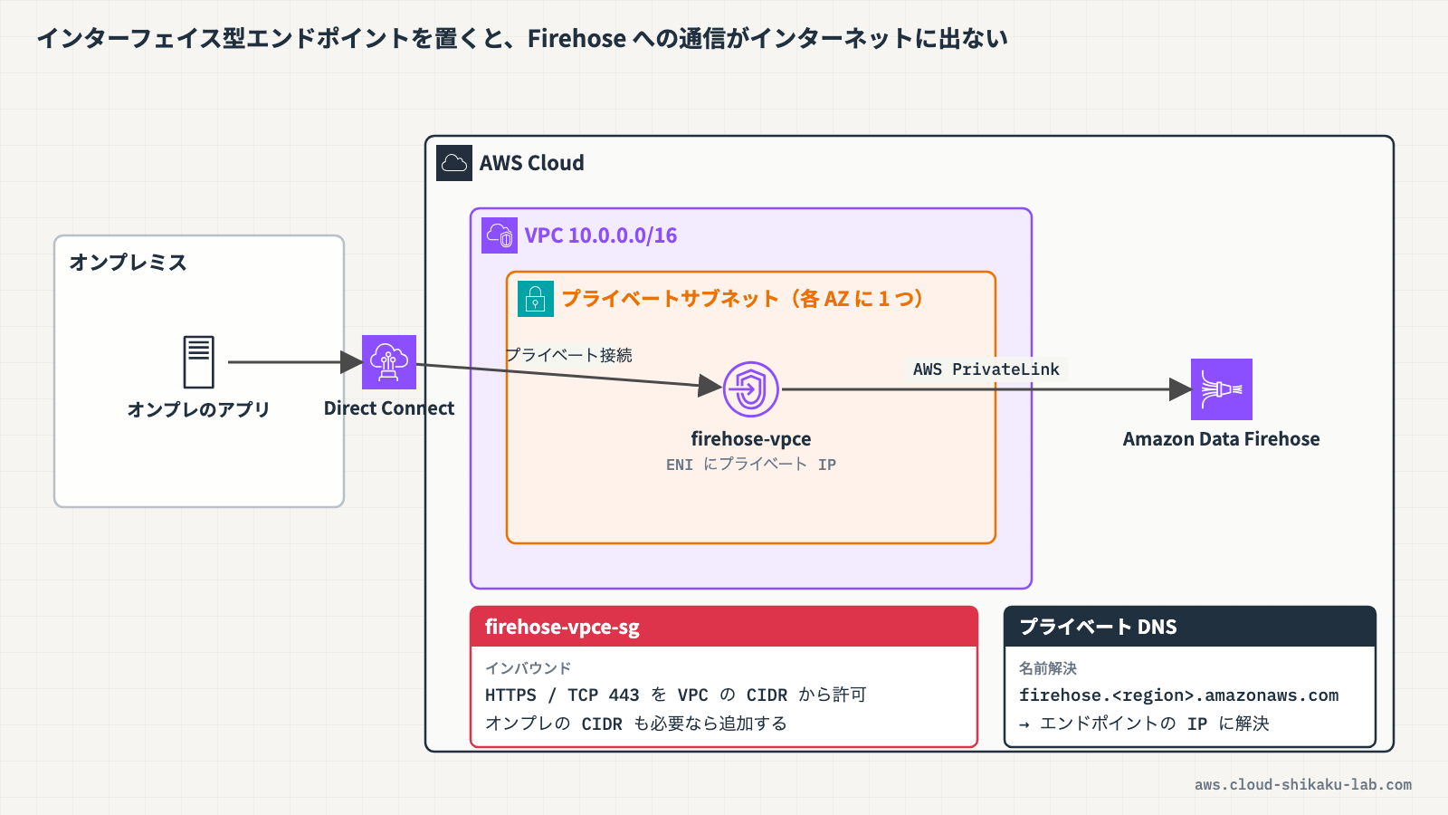The height and width of the screenshot is (815, 1448).
Task: Click the on-premises server icon
Action: click(x=199, y=362)
